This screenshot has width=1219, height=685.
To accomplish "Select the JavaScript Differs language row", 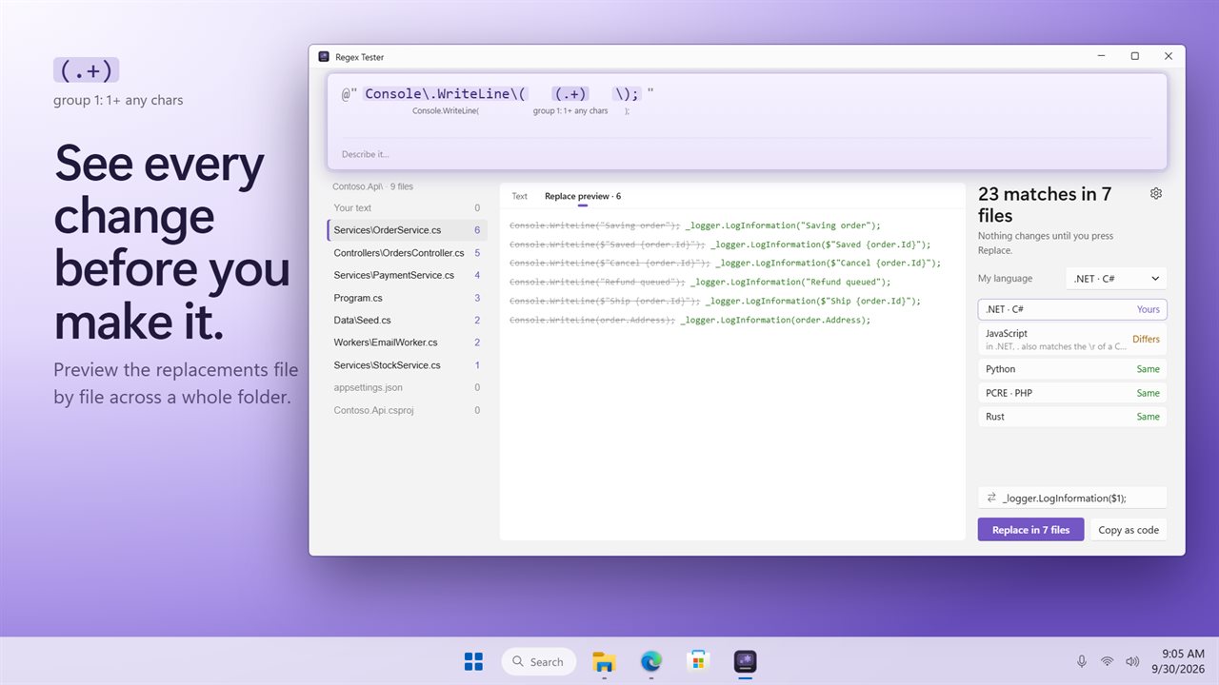I will [1072, 339].
